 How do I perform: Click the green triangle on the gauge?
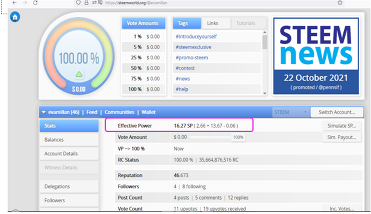(x=79, y=74)
